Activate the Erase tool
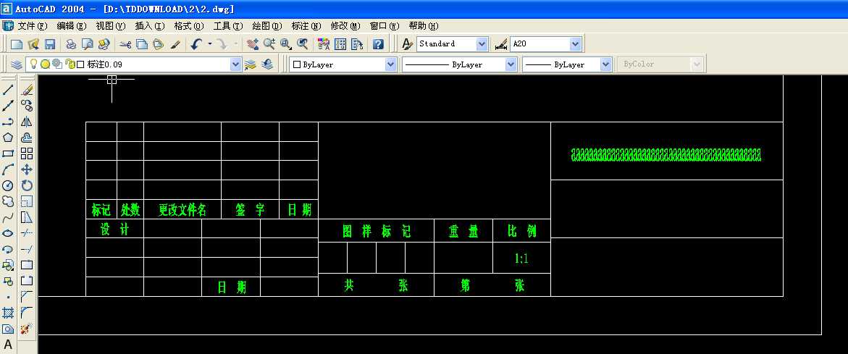Viewport: 848px width, 354px height. tap(27, 90)
